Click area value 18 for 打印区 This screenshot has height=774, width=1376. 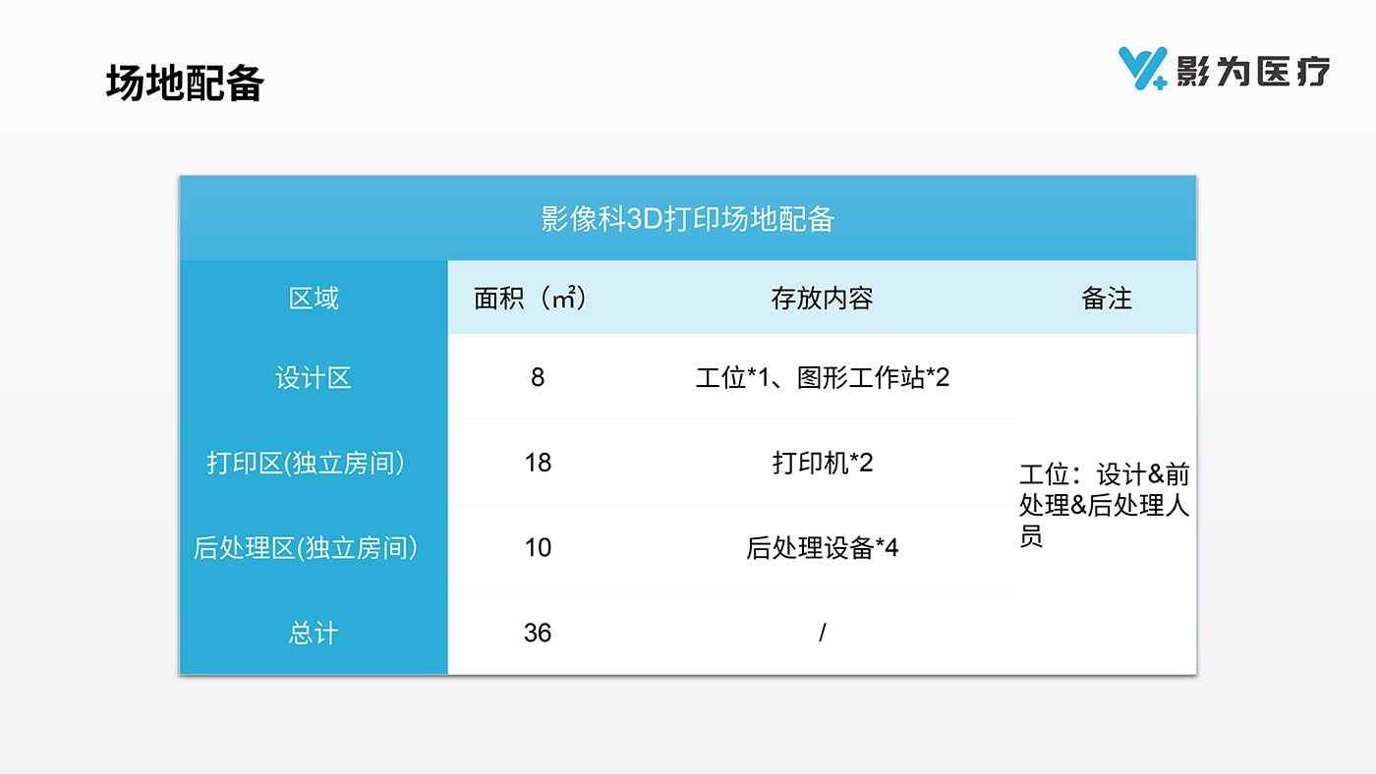[x=538, y=462]
